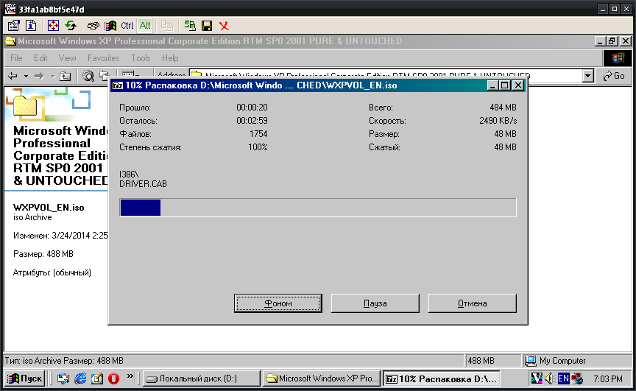
Task: Click the network computers tray icon
Action: [x=577, y=378]
